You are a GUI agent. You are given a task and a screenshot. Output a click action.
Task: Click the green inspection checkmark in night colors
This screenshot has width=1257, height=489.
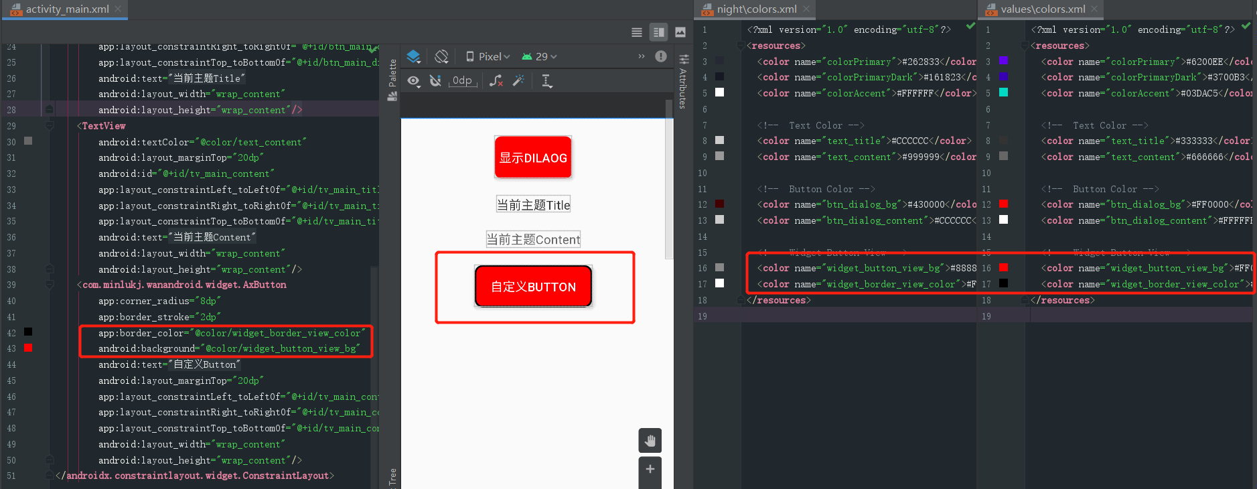pos(970,27)
